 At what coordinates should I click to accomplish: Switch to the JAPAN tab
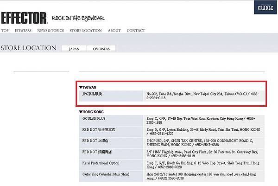click(74, 49)
